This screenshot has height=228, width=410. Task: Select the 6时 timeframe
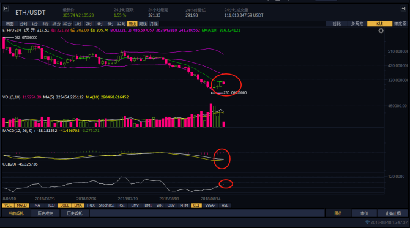coord(111,24)
